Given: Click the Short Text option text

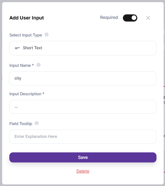Looking at the screenshot, I should click(x=33, y=48).
